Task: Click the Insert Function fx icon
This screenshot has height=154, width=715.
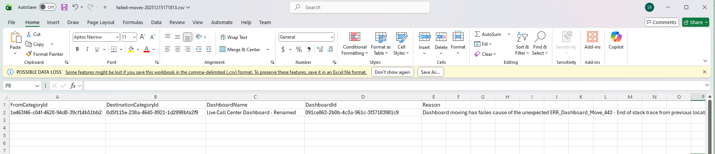Action: 73,86
